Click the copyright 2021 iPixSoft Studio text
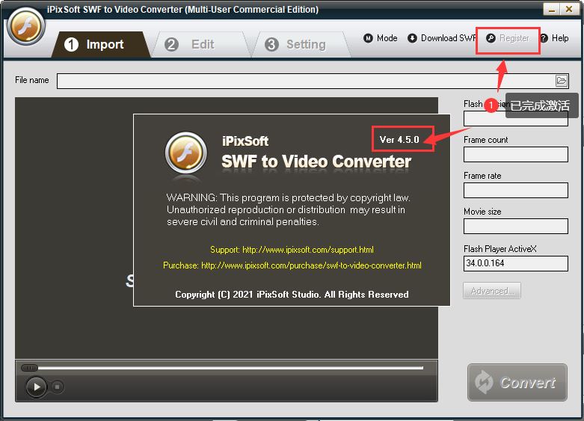The width and height of the screenshot is (584, 421). click(292, 295)
